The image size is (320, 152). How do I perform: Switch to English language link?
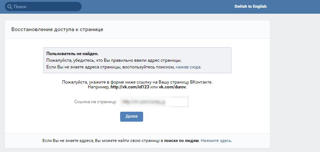coord(250,6)
